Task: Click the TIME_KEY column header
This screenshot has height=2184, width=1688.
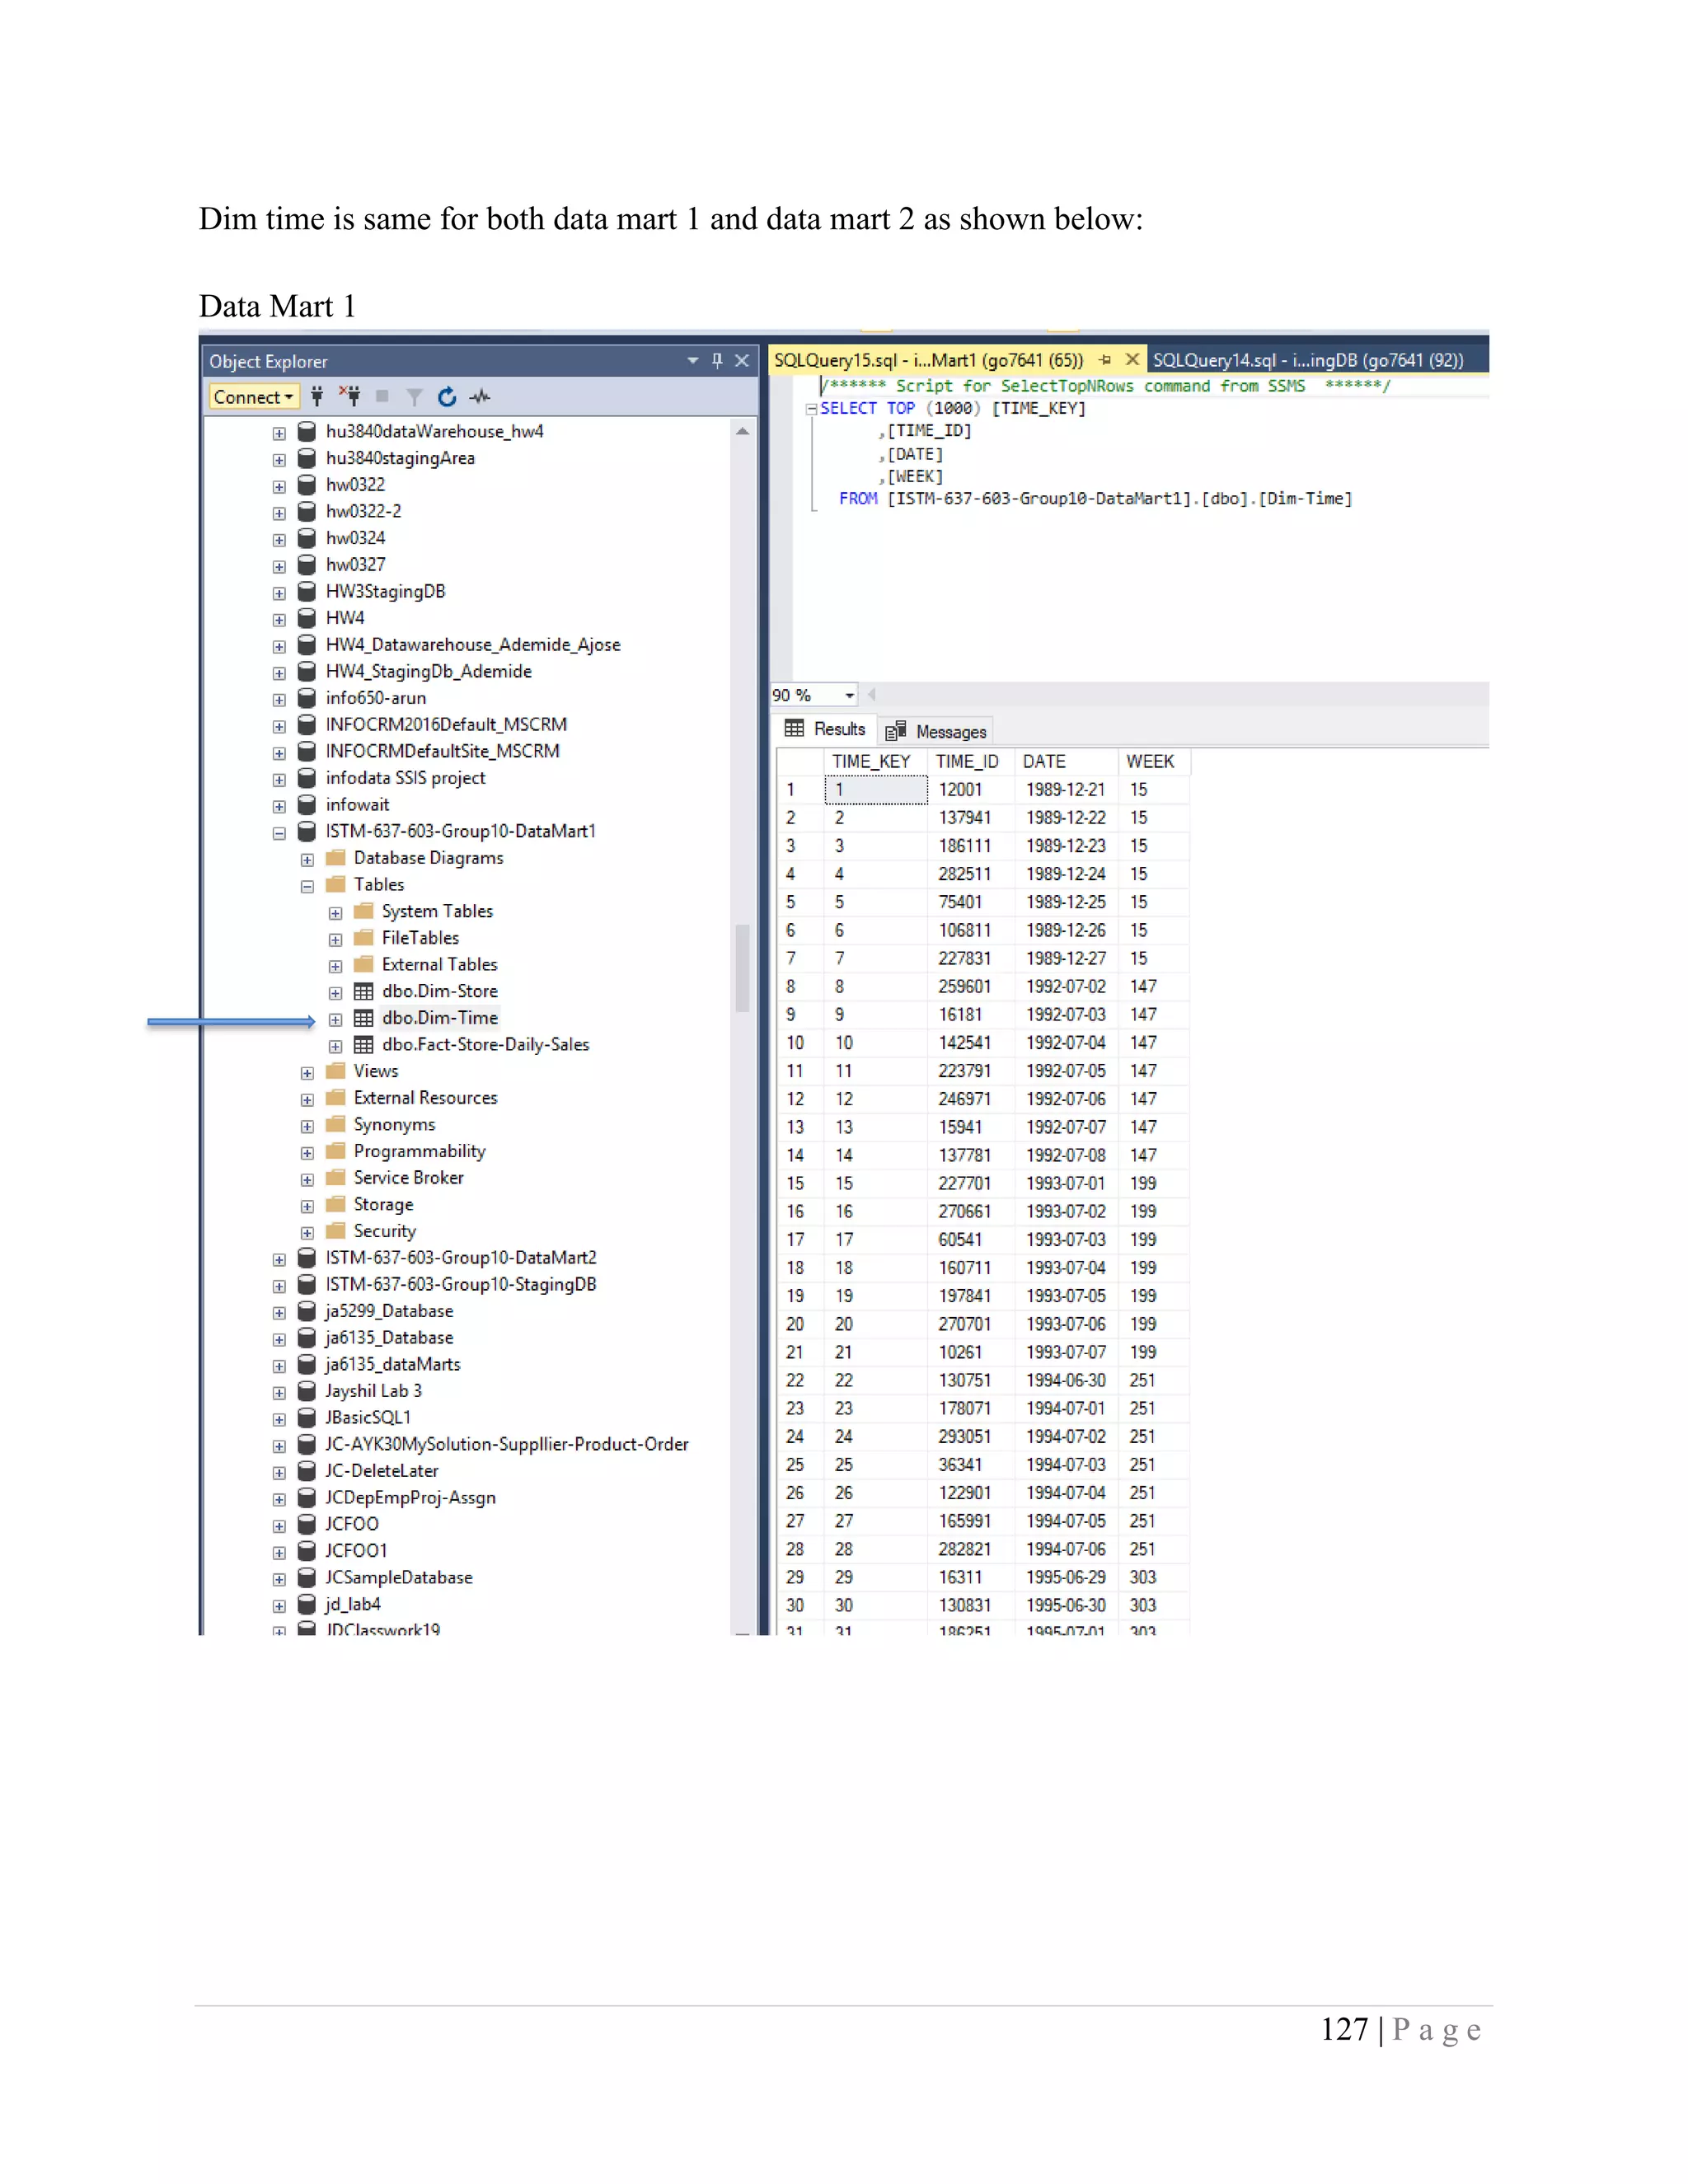Action: (x=875, y=762)
